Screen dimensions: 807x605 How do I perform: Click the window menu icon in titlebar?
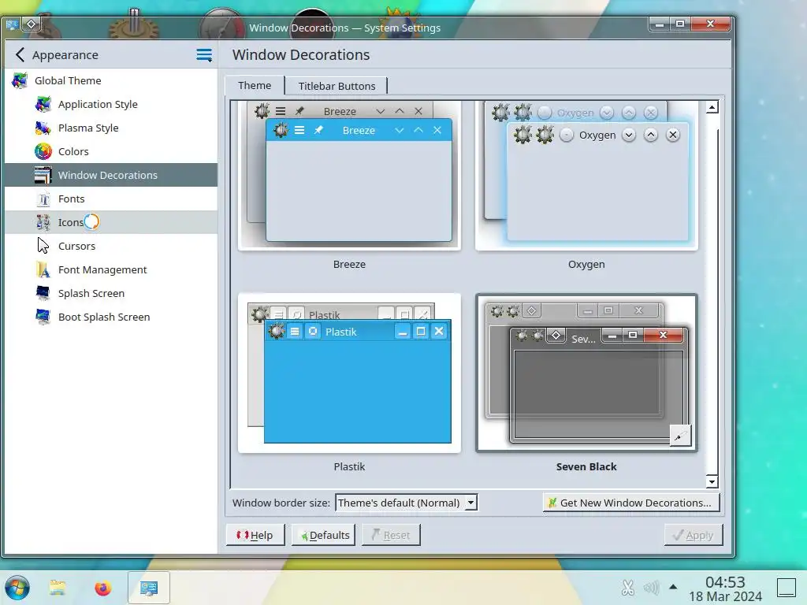tap(13, 24)
